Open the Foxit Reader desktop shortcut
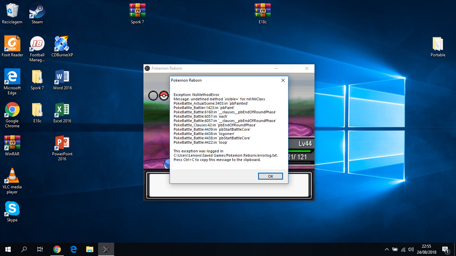The image size is (456, 256). (12, 44)
